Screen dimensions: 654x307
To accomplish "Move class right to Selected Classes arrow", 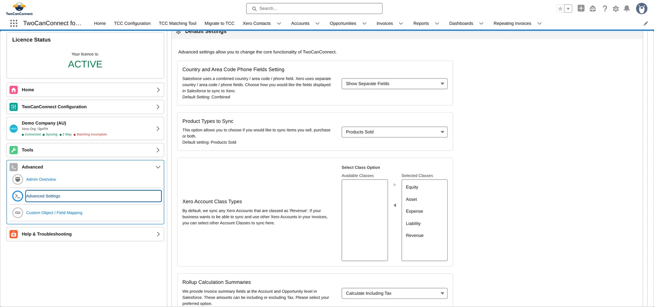I will pyautogui.click(x=394, y=185).
